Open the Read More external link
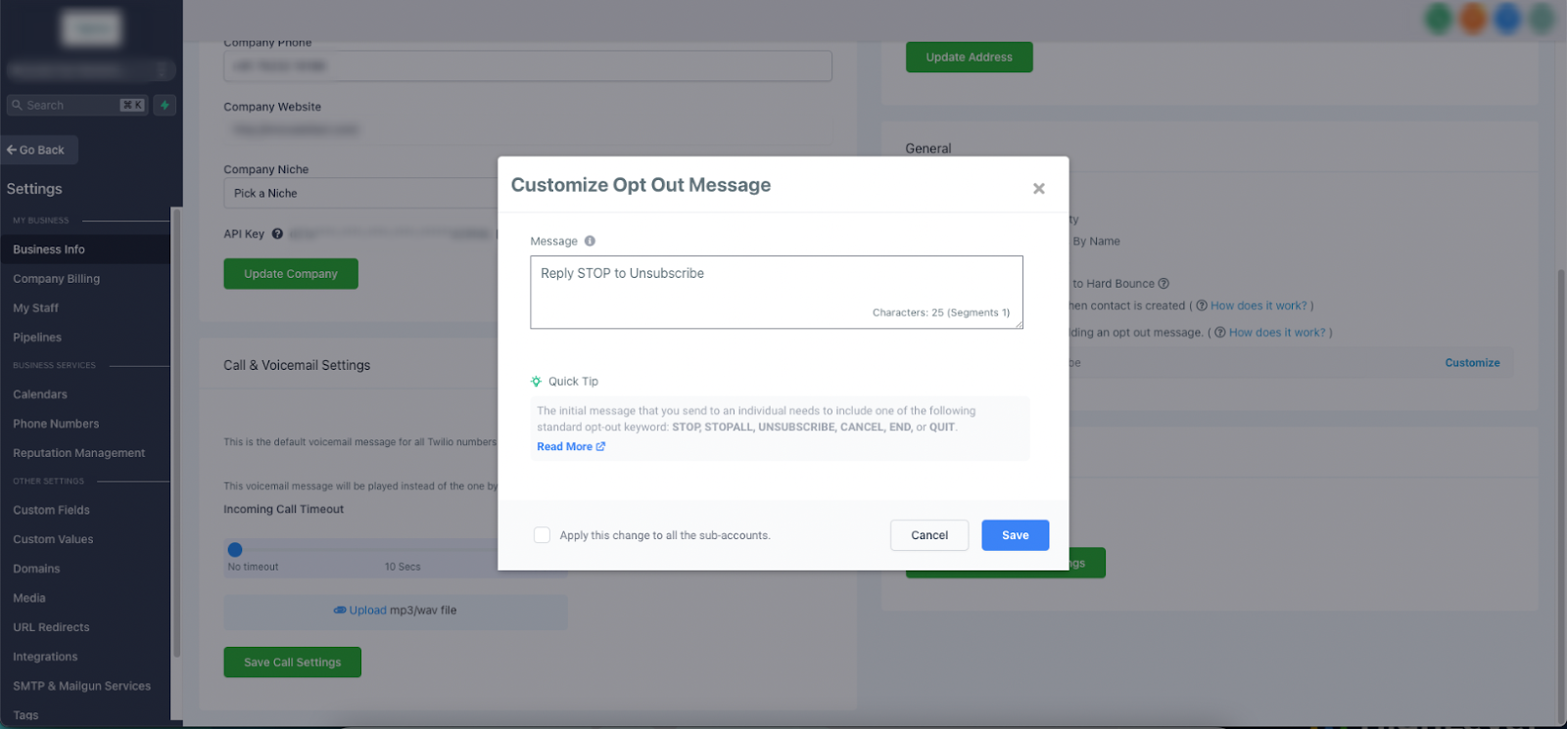The height and width of the screenshot is (729, 1567). pyautogui.click(x=571, y=446)
